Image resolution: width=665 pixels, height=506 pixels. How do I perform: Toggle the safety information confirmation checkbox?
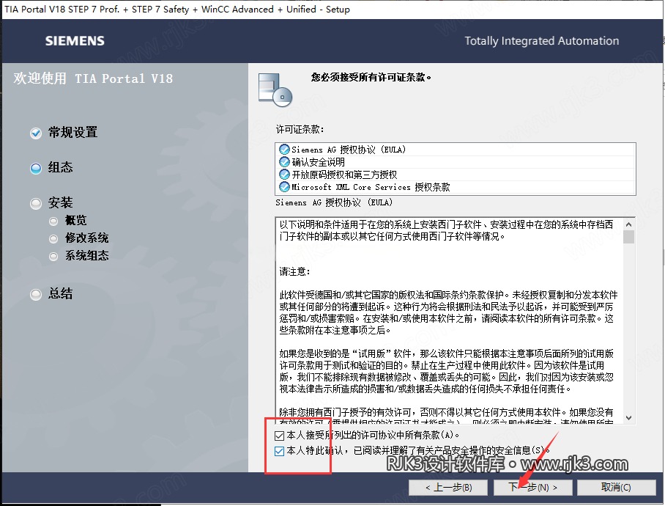pyautogui.click(x=279, y=451)
